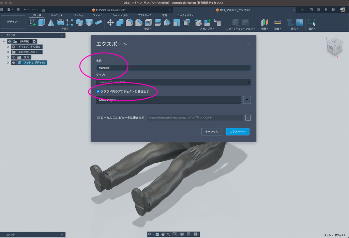The width and height of the screenshot is (349, 238).
Task: Select the Pan hand tool
Action: (x=163, y=234)
